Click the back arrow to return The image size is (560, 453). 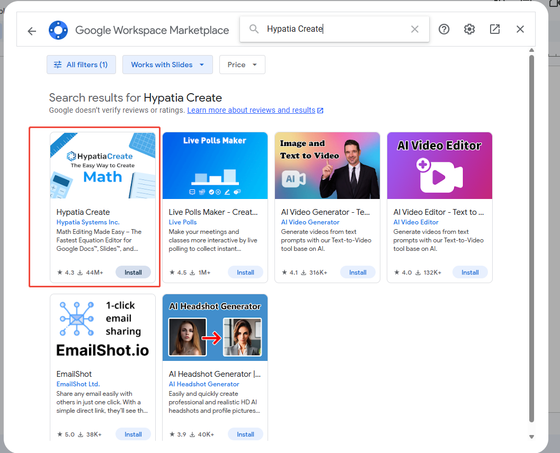[31, 31]
